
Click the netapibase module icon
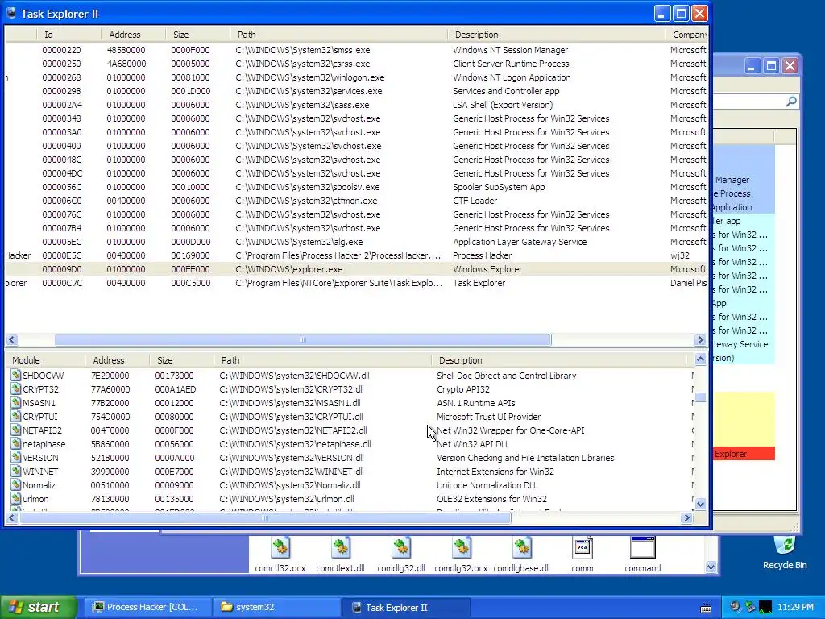click(x=16, y=444)
